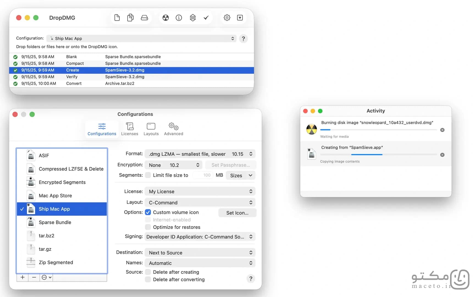Image resolution: width=475 pixels, height=297 pixels.
Task: Switch to the Configurations tab
Action: click(102, 129)
